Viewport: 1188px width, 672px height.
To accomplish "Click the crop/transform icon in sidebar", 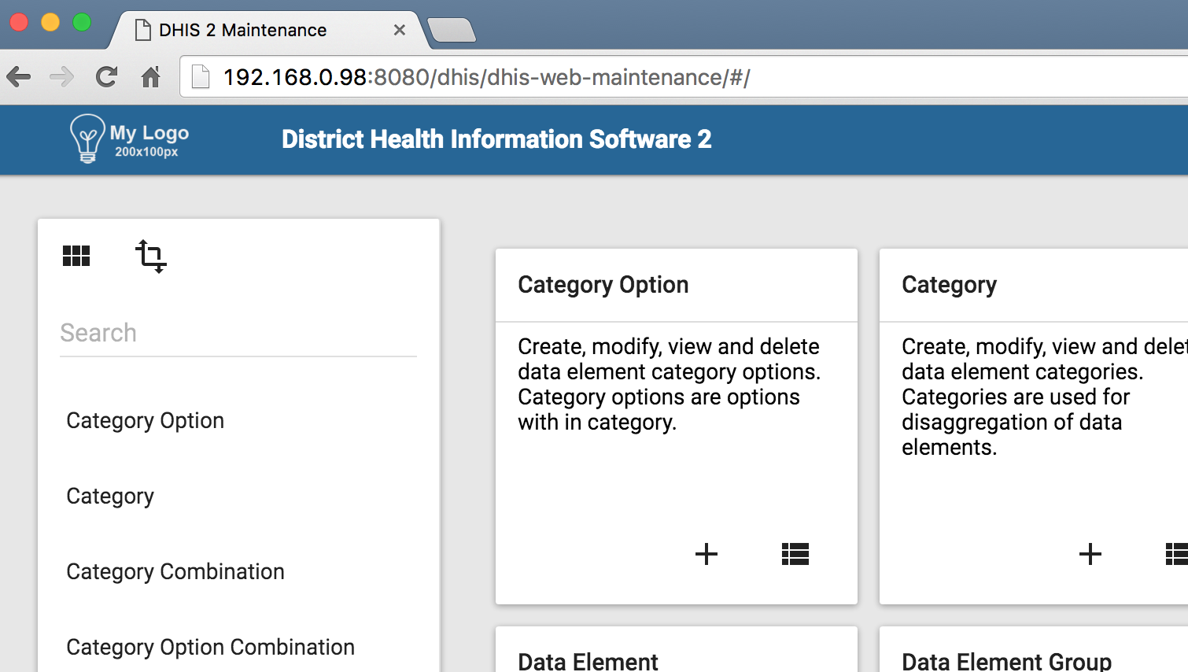I will click(150, 256).
